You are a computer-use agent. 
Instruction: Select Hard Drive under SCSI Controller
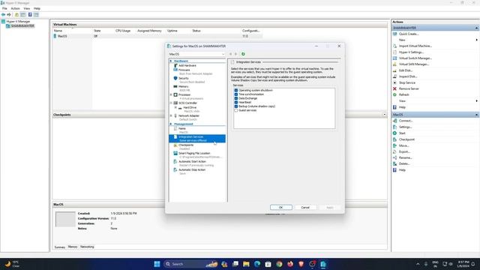(190, 108)
